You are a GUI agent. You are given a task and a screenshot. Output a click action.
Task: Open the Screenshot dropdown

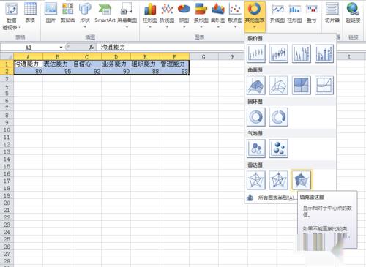coord(127,15)
